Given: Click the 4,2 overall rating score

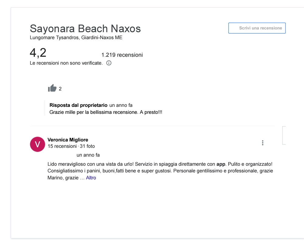Looking at the screenshot, I should (38, 53).
